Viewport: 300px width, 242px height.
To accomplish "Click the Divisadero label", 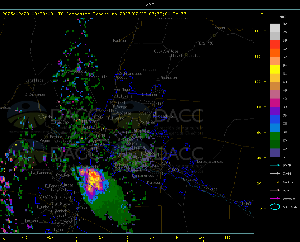I will 163,116.
